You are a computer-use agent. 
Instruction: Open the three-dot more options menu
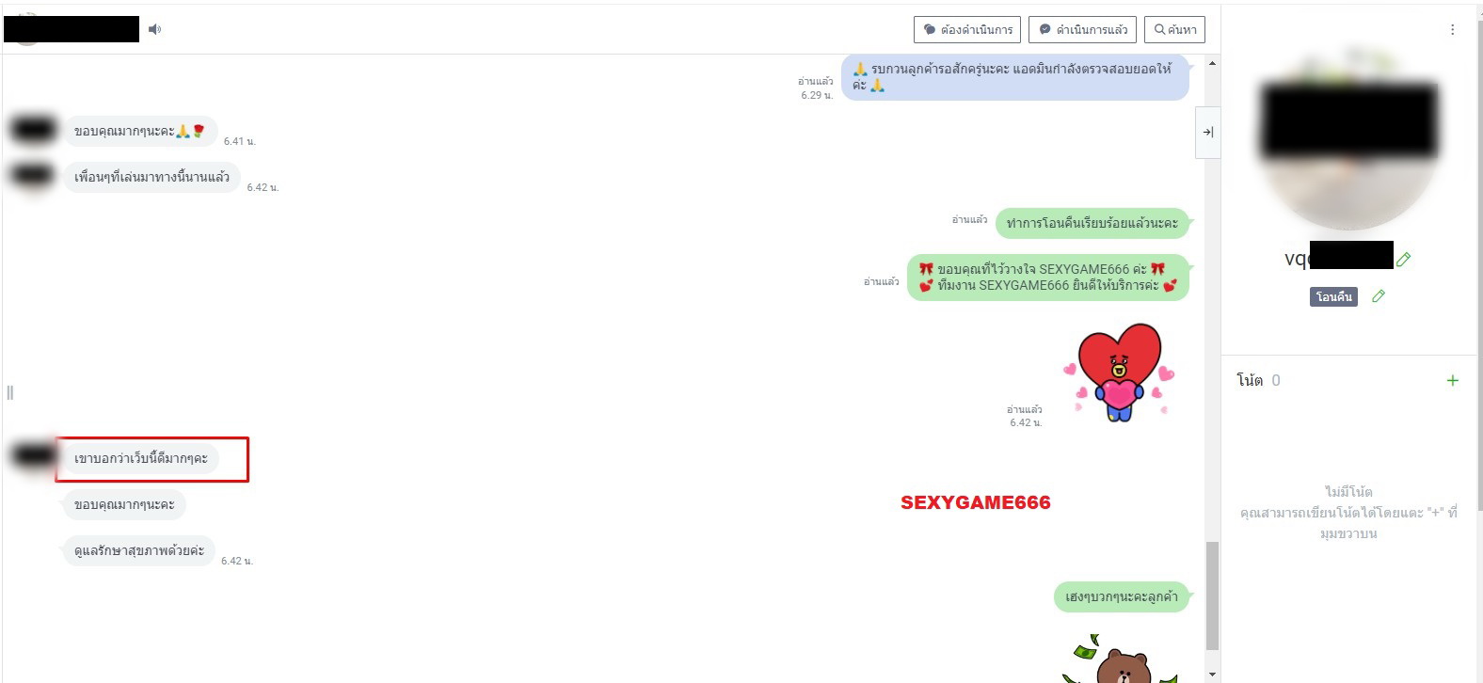click(x=1452, y=30)
